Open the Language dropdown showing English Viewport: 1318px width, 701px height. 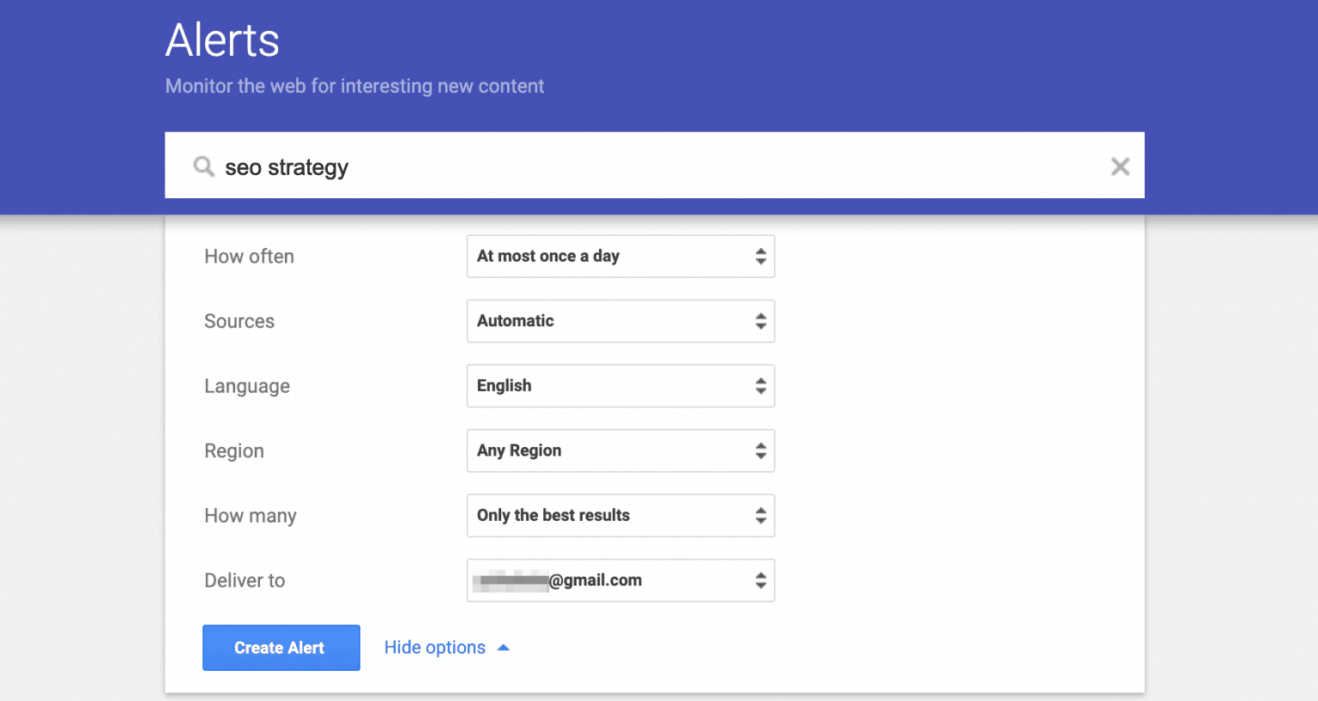pyautogui.click(x=601, y=385)
